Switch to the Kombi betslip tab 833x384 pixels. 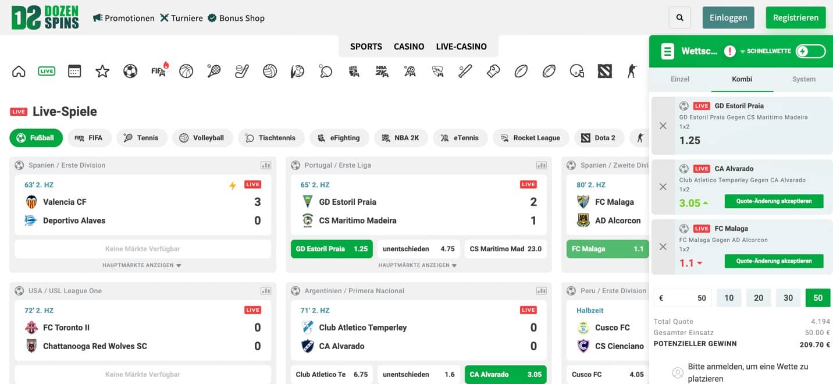point(742,79)
